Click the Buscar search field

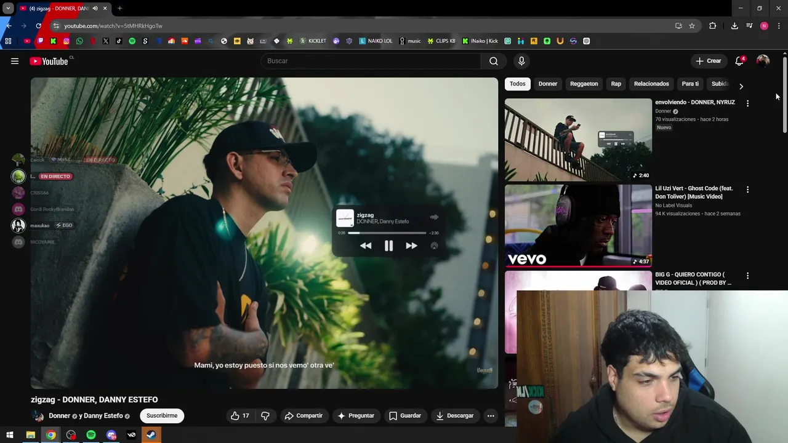[371, 61]
